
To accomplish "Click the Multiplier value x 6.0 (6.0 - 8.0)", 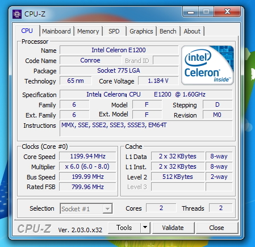I will click(87, 166).
